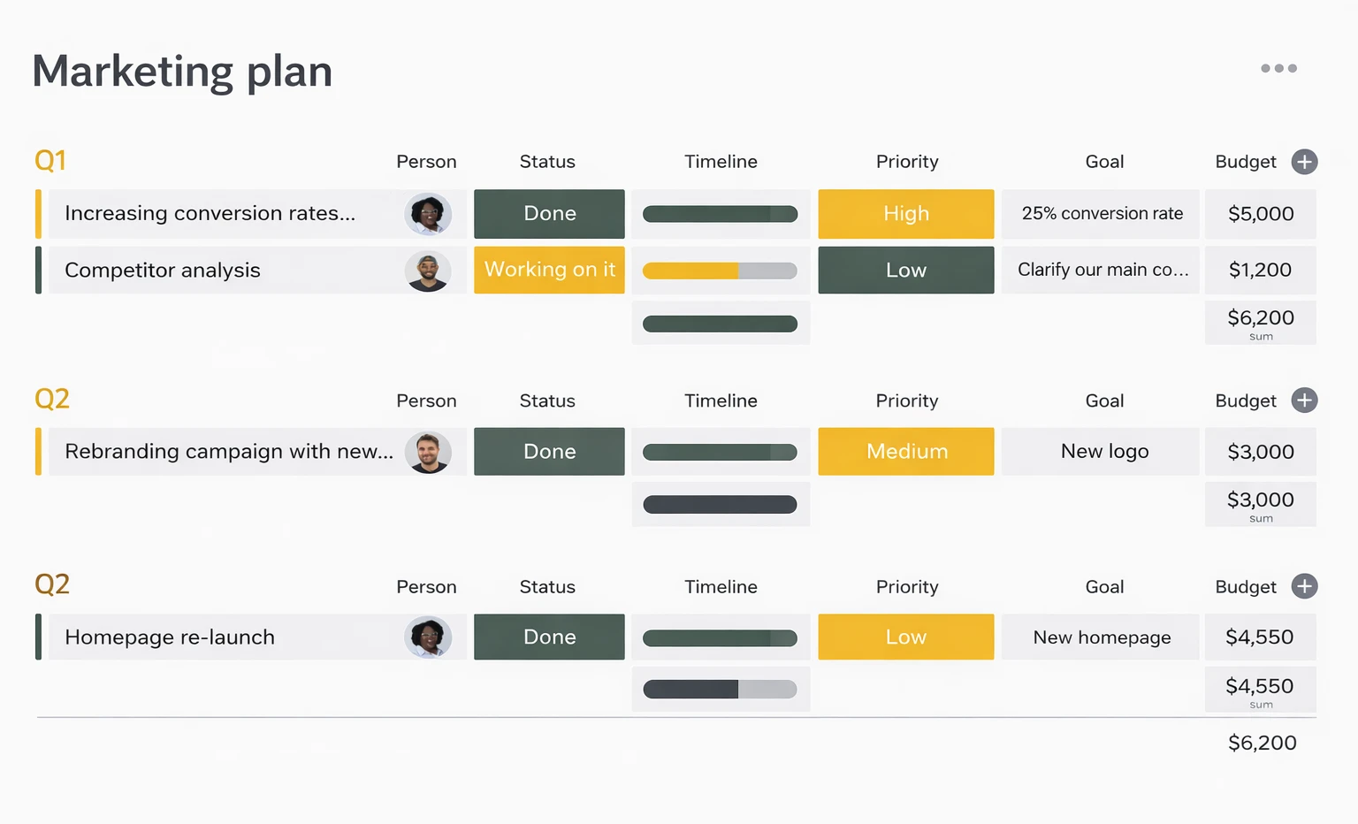The width and height of the screenshot is (1358, 824).
Task: Collapse the Q1 group title
Action: point(50,161)
